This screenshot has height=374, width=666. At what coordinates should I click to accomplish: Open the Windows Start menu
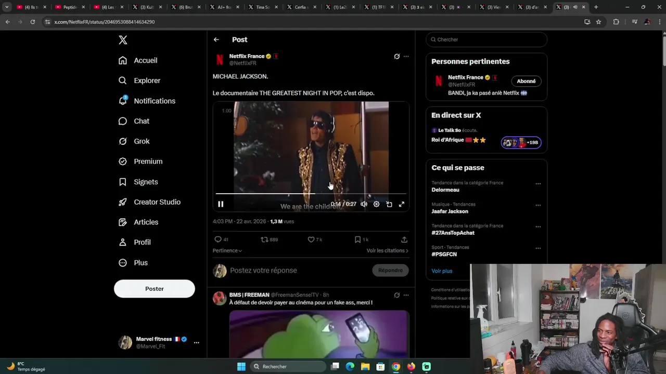(241, 367)
